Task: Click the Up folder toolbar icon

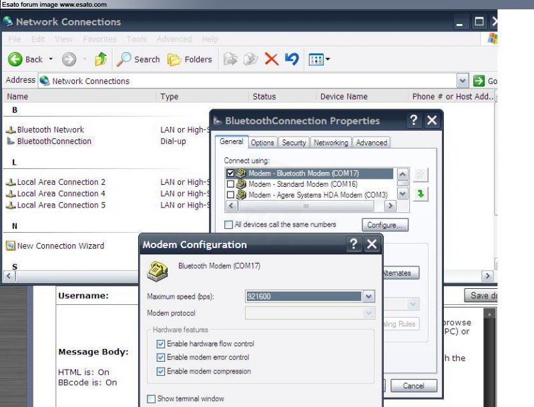Action: (101, 59)
